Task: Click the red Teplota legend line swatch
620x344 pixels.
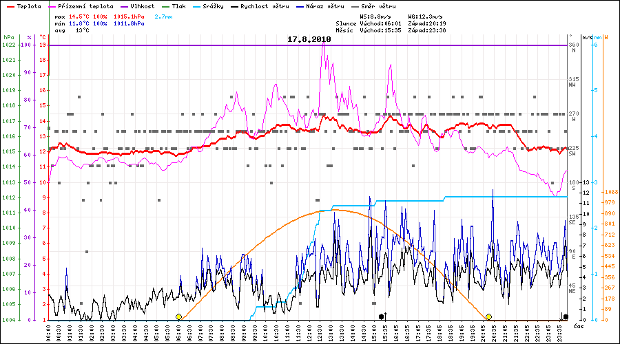Action: (10, 7)
